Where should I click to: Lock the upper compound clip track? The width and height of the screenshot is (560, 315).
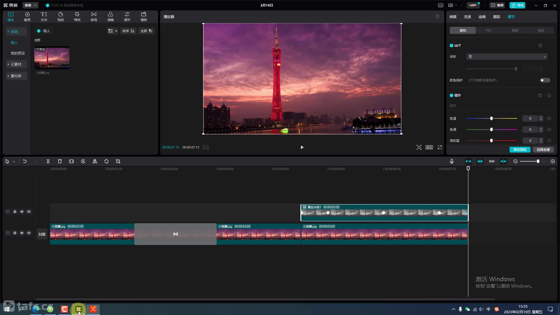coord(15,212)
